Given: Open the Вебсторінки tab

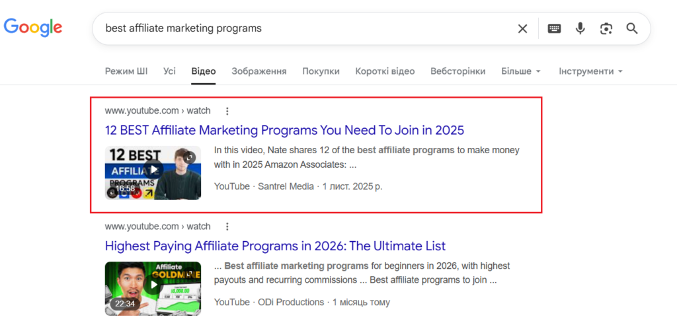Looking at the screenshot, I should coord(458,71).
